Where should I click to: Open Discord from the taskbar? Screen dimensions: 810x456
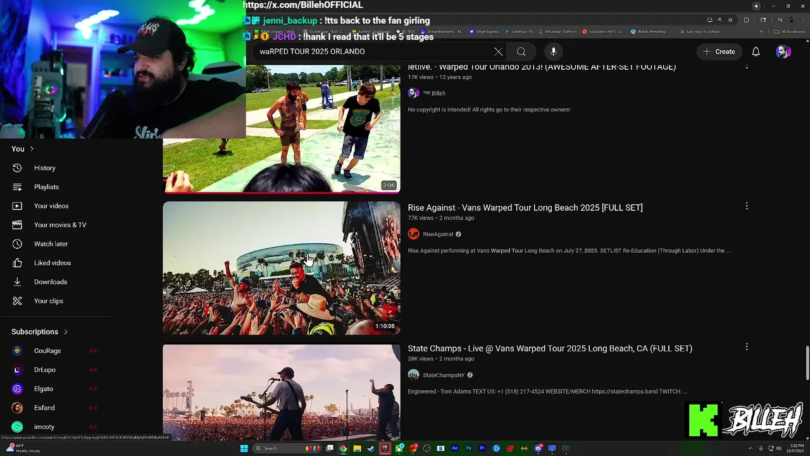point(538,448)
